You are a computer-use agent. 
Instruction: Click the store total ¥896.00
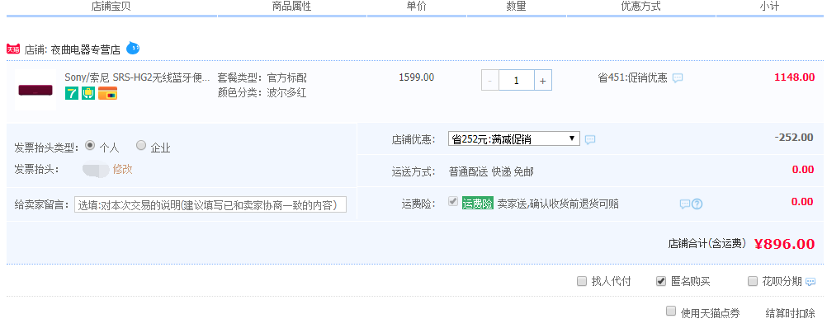[784, 244]
